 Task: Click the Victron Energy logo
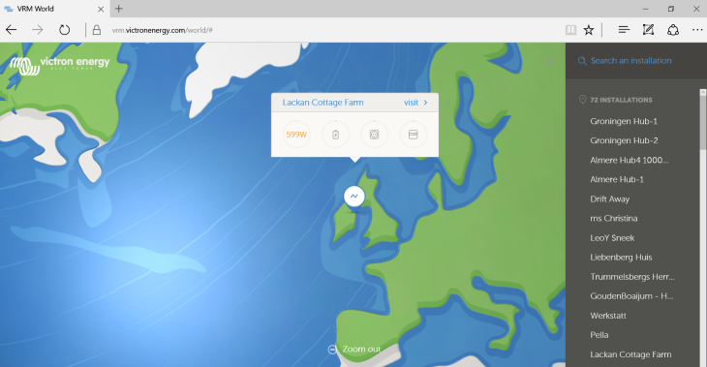point(60,66)
